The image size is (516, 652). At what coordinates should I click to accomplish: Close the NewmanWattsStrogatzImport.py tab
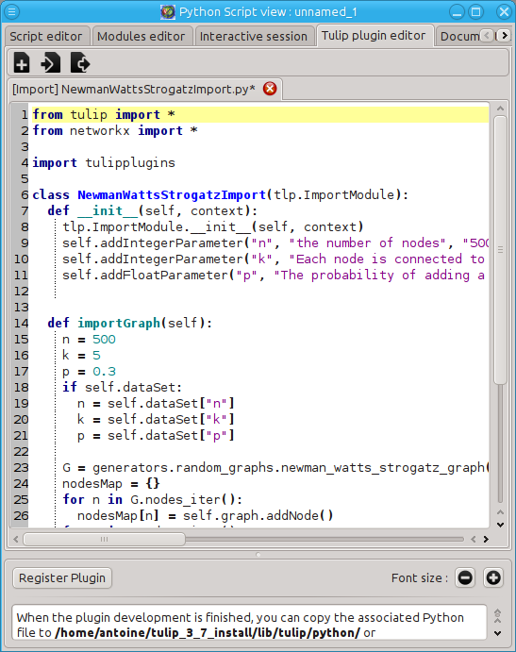(270, 89)
